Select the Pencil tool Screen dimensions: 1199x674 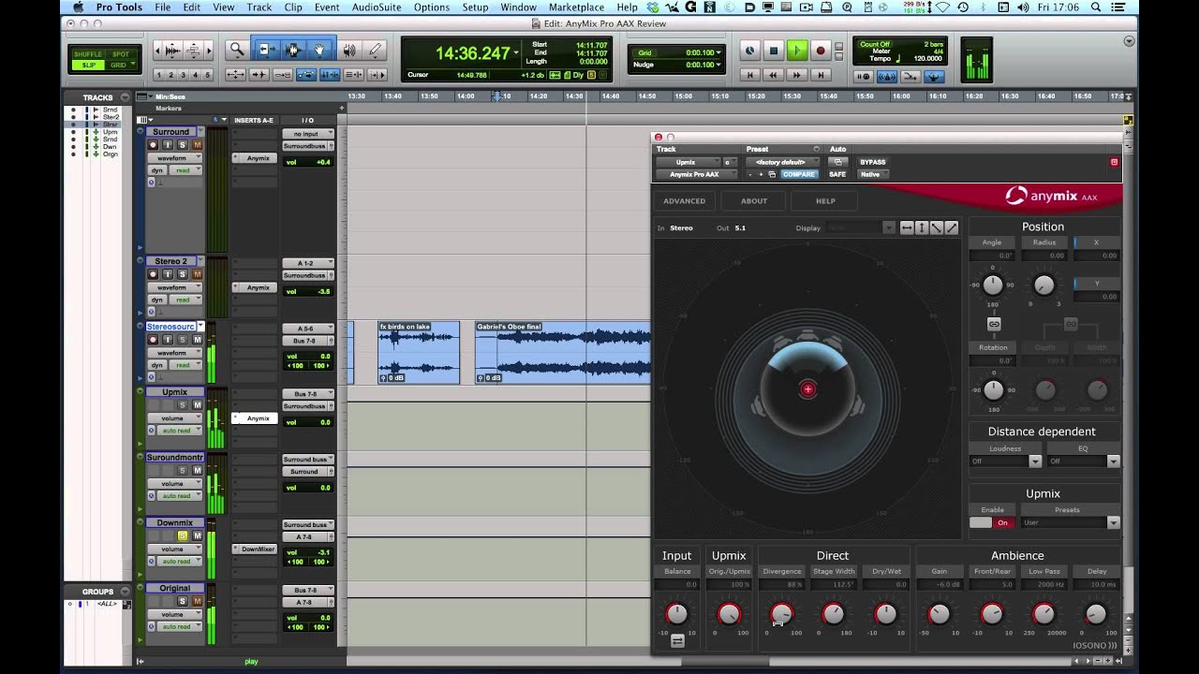tap(375, 50)
